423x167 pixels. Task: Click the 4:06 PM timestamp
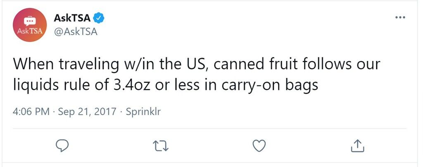point(31,111)
